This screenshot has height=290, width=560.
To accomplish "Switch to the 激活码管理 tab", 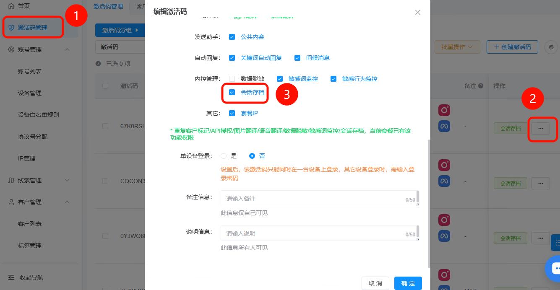I will (x=108, y=6).
